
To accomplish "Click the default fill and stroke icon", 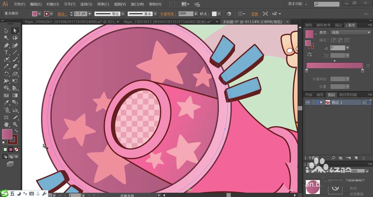I will click(4, 143).
